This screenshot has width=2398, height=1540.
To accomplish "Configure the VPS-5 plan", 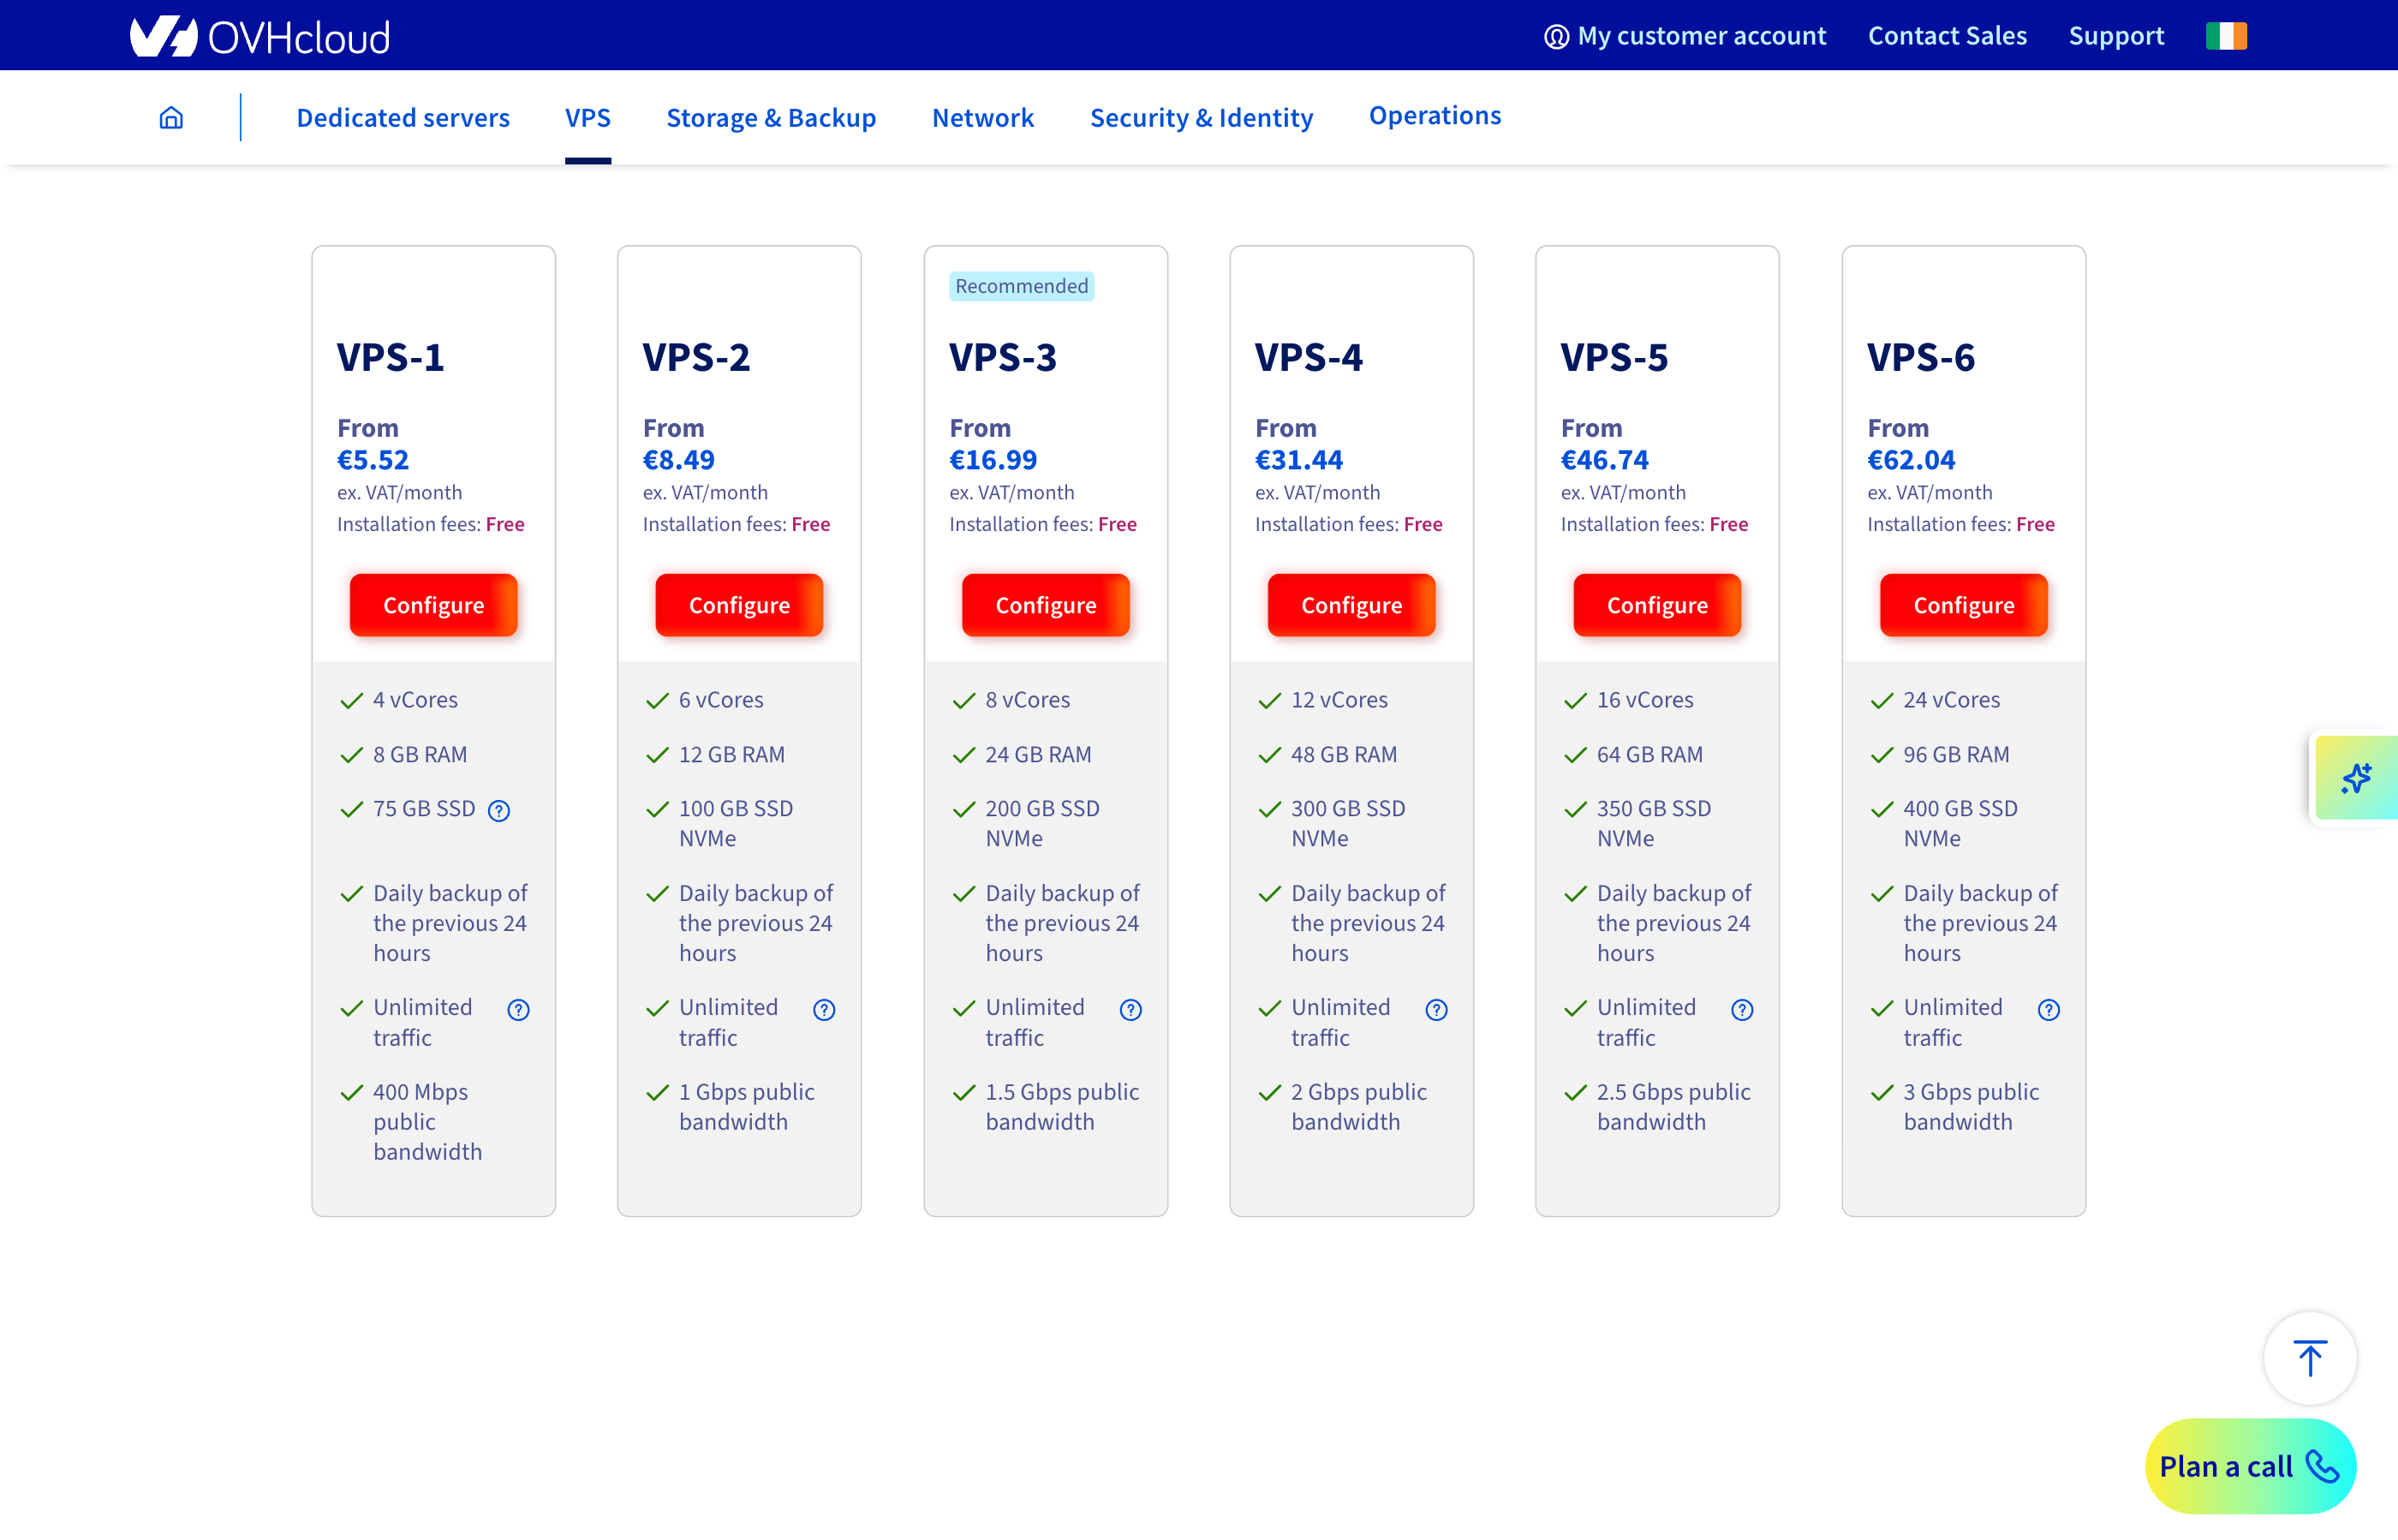I will tap(1657, 605).
